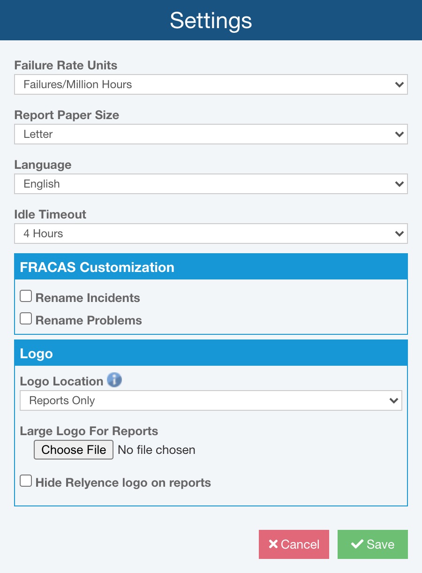The height and width of the screenshot is (573, 422).
Task: Cancel the settings dialog
Action: [x=294, y=544]
